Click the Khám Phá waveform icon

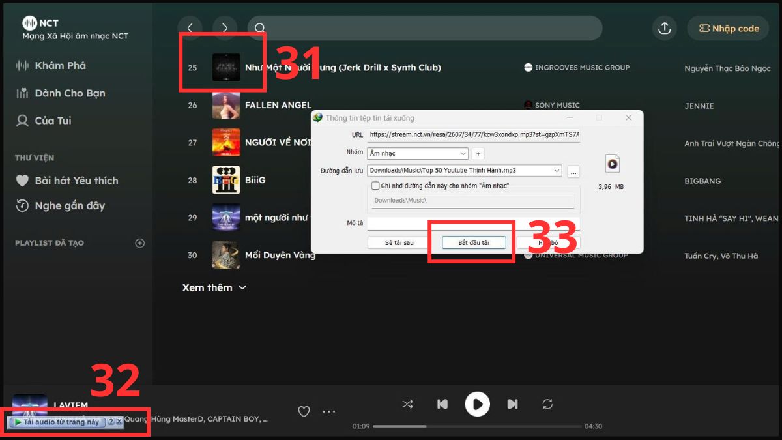[x=23, y=65]
